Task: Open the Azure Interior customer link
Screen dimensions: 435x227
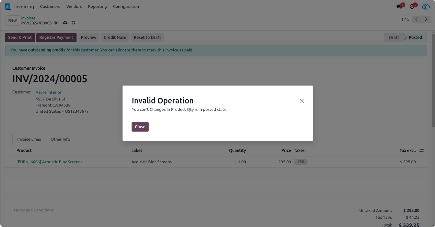Action: click(49, 92)
